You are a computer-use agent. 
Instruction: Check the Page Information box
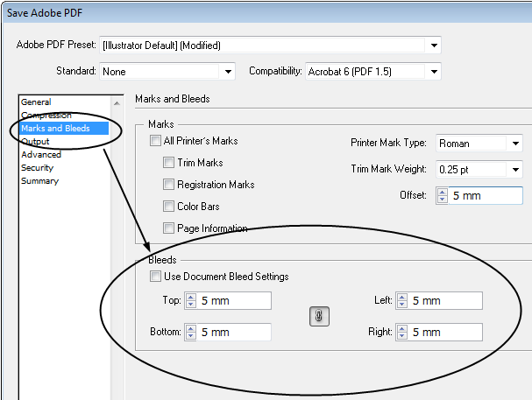(168, 228)
